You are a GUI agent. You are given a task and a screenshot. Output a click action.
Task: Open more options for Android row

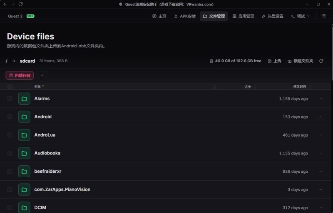pyautogui.click(x=320, y=117)
